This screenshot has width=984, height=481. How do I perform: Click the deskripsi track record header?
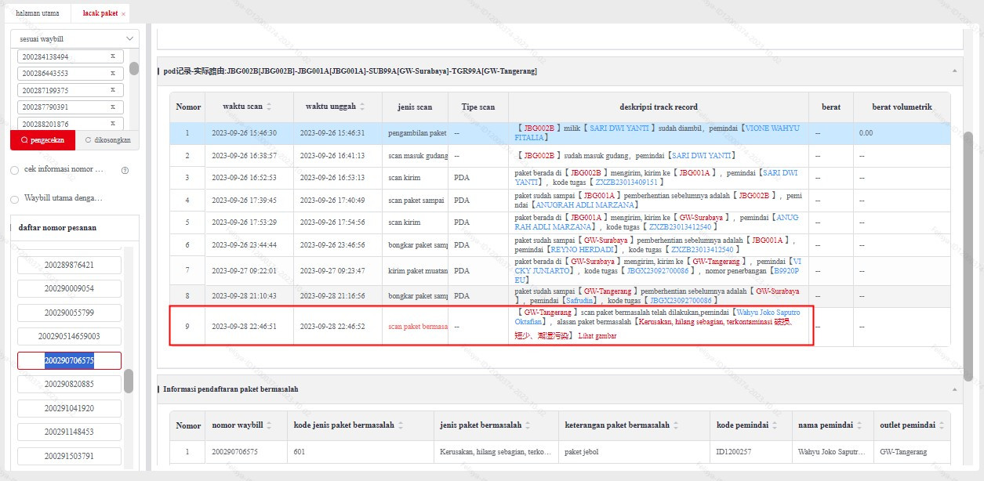click(x=659, y=107)
